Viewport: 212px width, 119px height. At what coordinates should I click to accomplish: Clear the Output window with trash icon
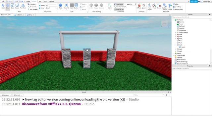[167, 95]
